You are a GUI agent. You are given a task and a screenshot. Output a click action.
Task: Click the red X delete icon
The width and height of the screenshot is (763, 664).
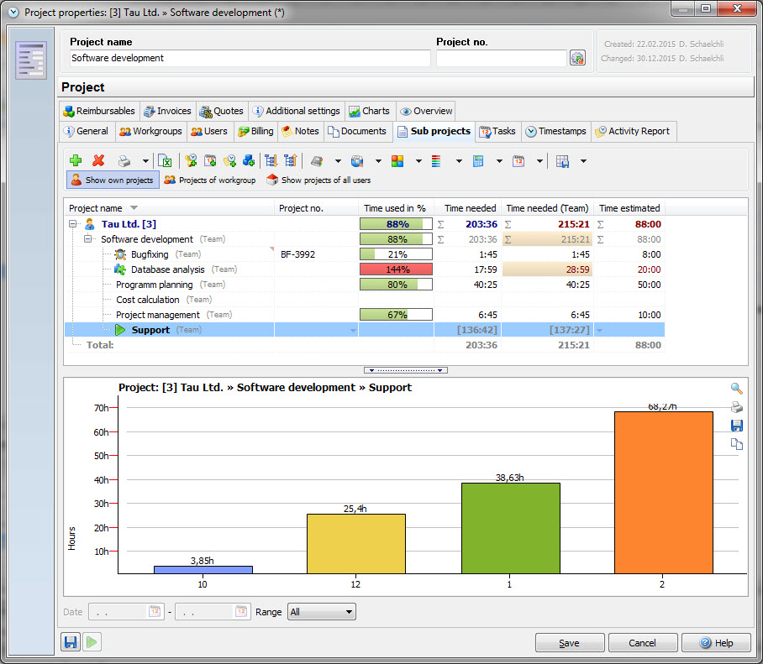pyautogui.click(x=98, y=161)
